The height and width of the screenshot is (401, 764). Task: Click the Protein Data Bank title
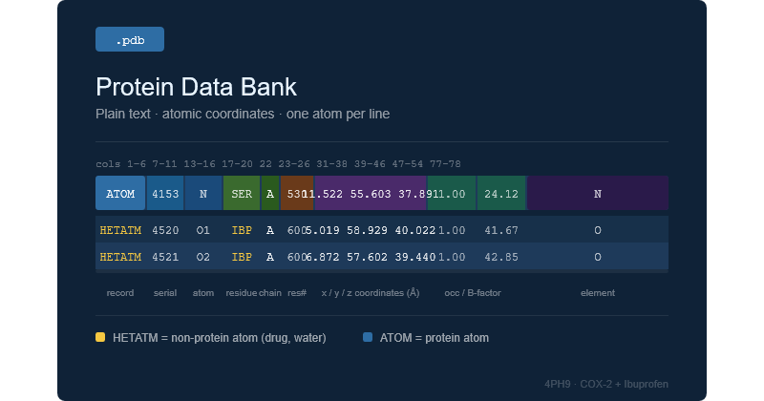[x=196, y=87]
